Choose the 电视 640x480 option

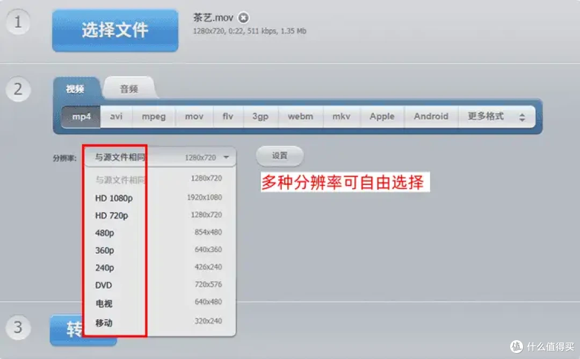click(x=160, y=303)
